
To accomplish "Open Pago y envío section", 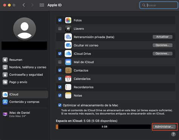I will point(25,82).
